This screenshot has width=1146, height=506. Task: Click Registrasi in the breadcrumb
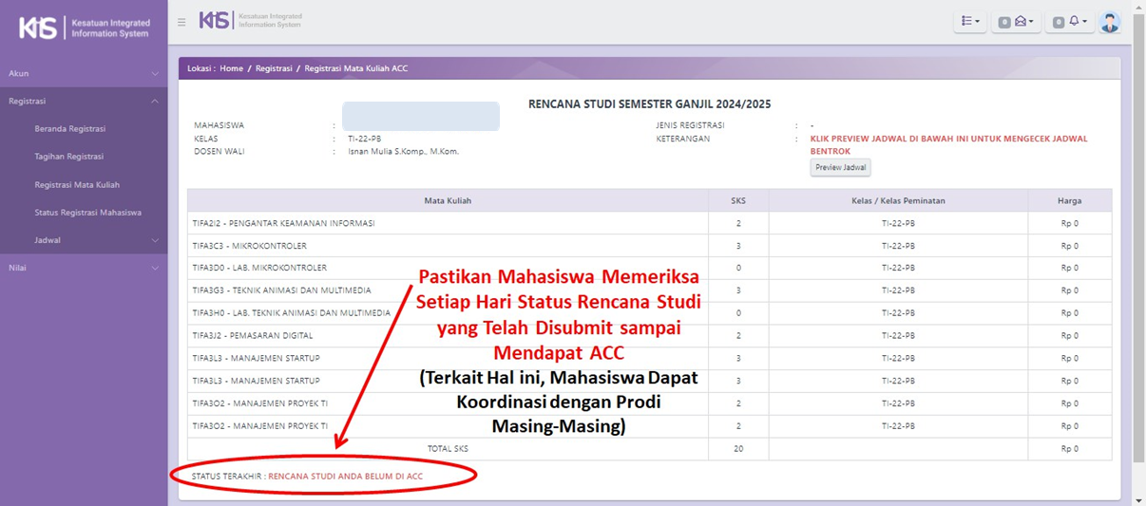point(274,68)
